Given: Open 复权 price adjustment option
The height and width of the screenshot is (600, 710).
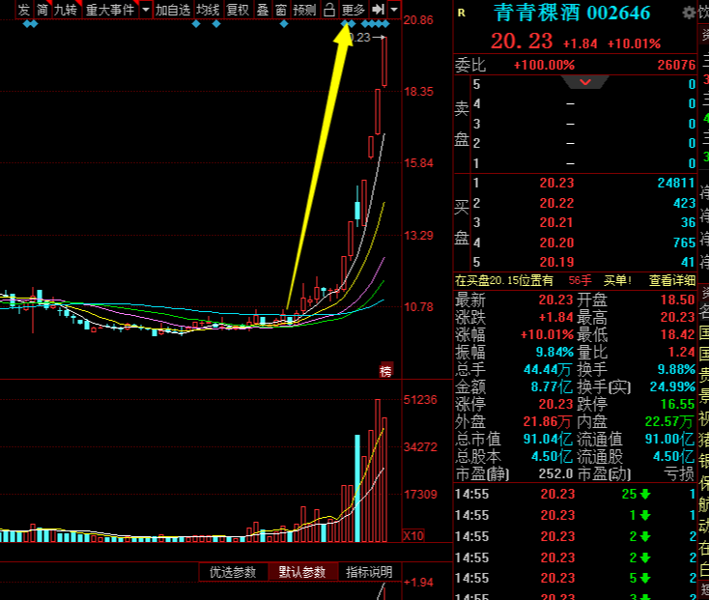Looking at the screenshot, I should pos(238,9).
